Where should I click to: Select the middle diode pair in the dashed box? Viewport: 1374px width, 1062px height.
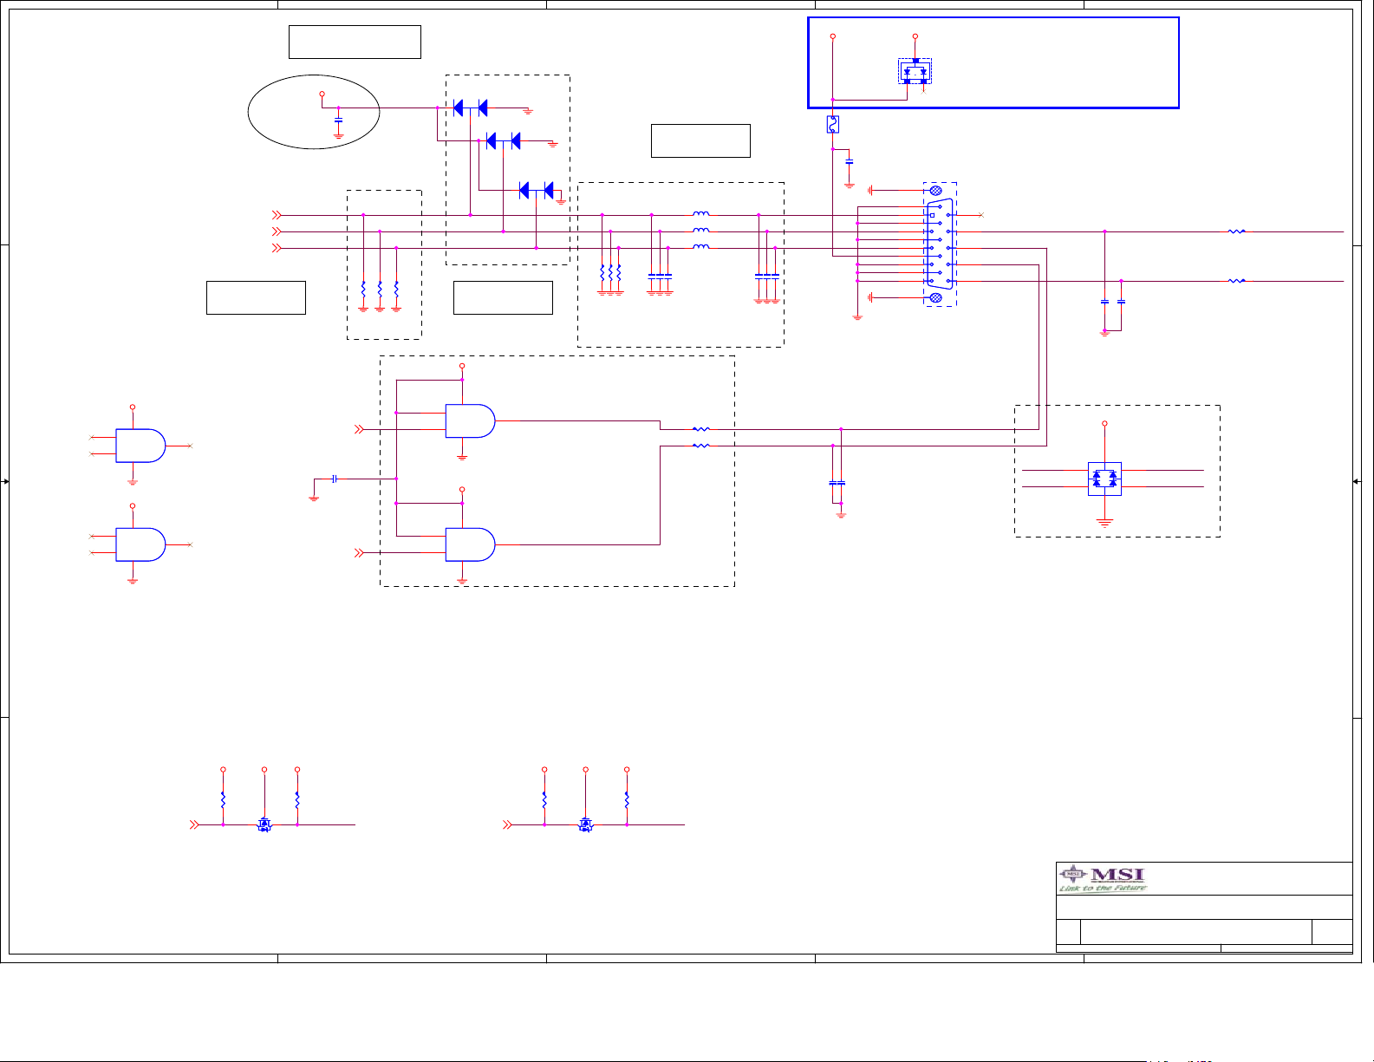[504, 140]
